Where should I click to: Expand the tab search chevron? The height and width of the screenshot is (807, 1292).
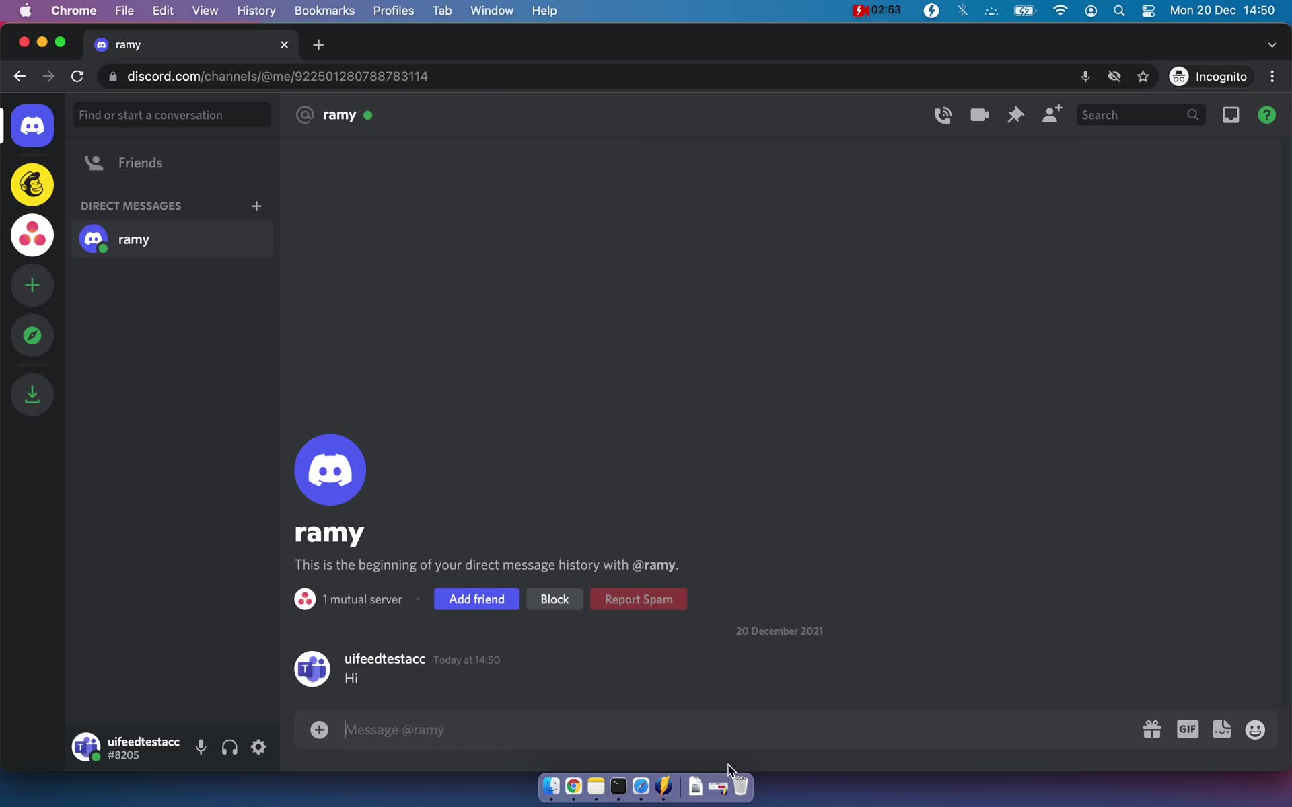(1272, 44)
